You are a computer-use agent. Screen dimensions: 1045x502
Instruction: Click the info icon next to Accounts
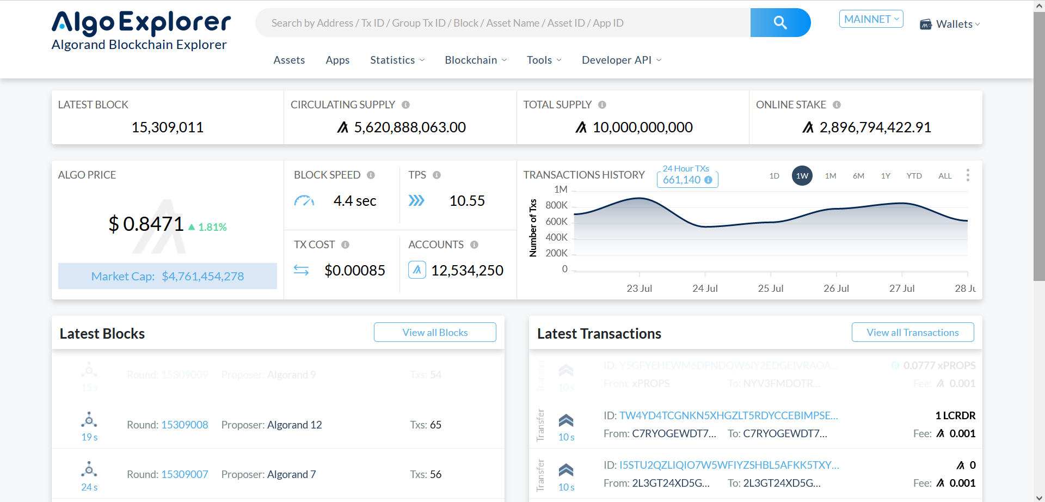[474, 244]
